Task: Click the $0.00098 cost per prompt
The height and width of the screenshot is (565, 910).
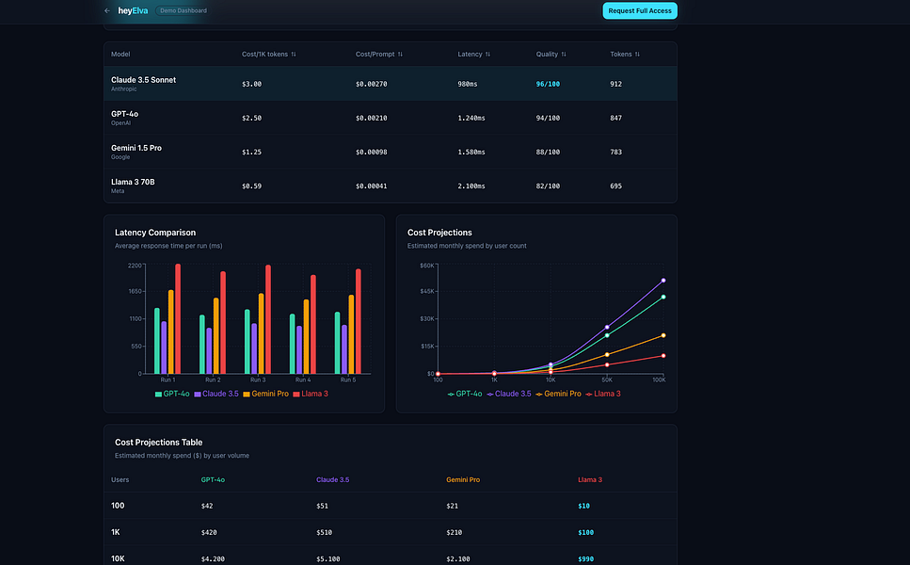Action: 372,153
